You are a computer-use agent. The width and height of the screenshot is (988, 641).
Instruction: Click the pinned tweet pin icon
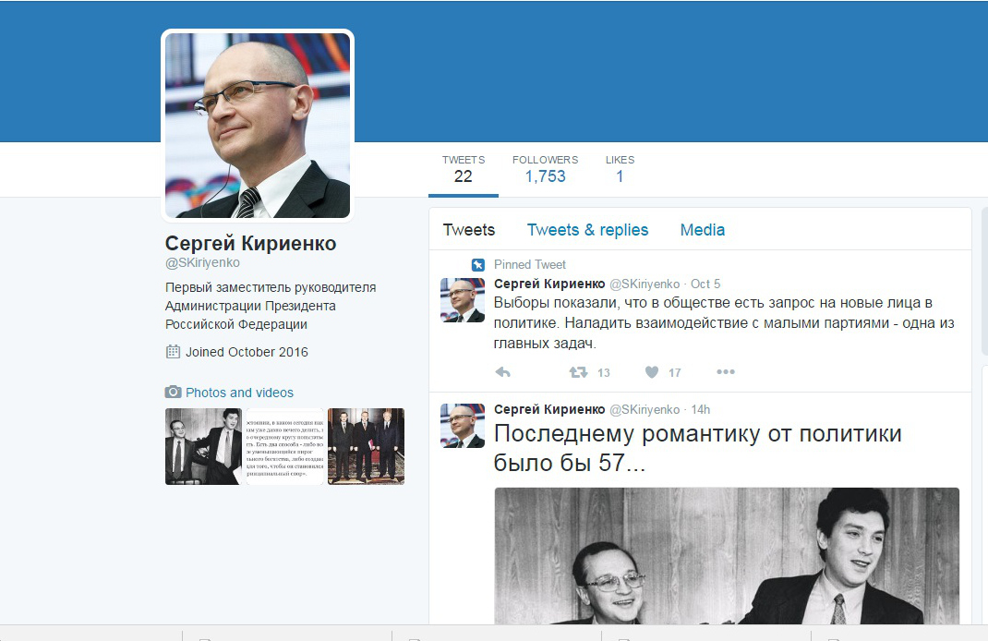tap(478, 265)
